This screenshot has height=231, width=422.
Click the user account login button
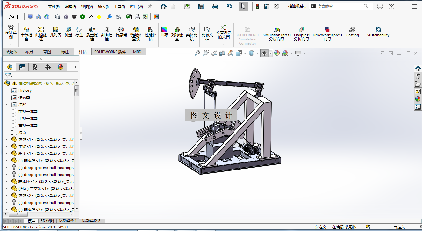[x=380, y=6]
